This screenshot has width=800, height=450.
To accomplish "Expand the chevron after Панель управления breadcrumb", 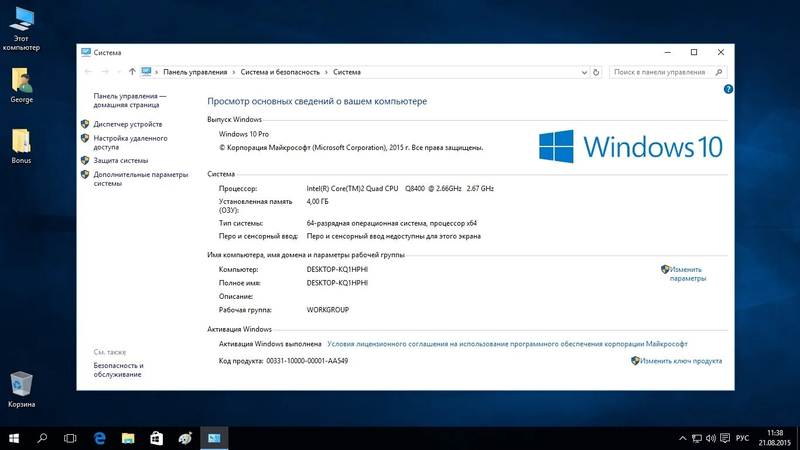I will click(234, 72).
